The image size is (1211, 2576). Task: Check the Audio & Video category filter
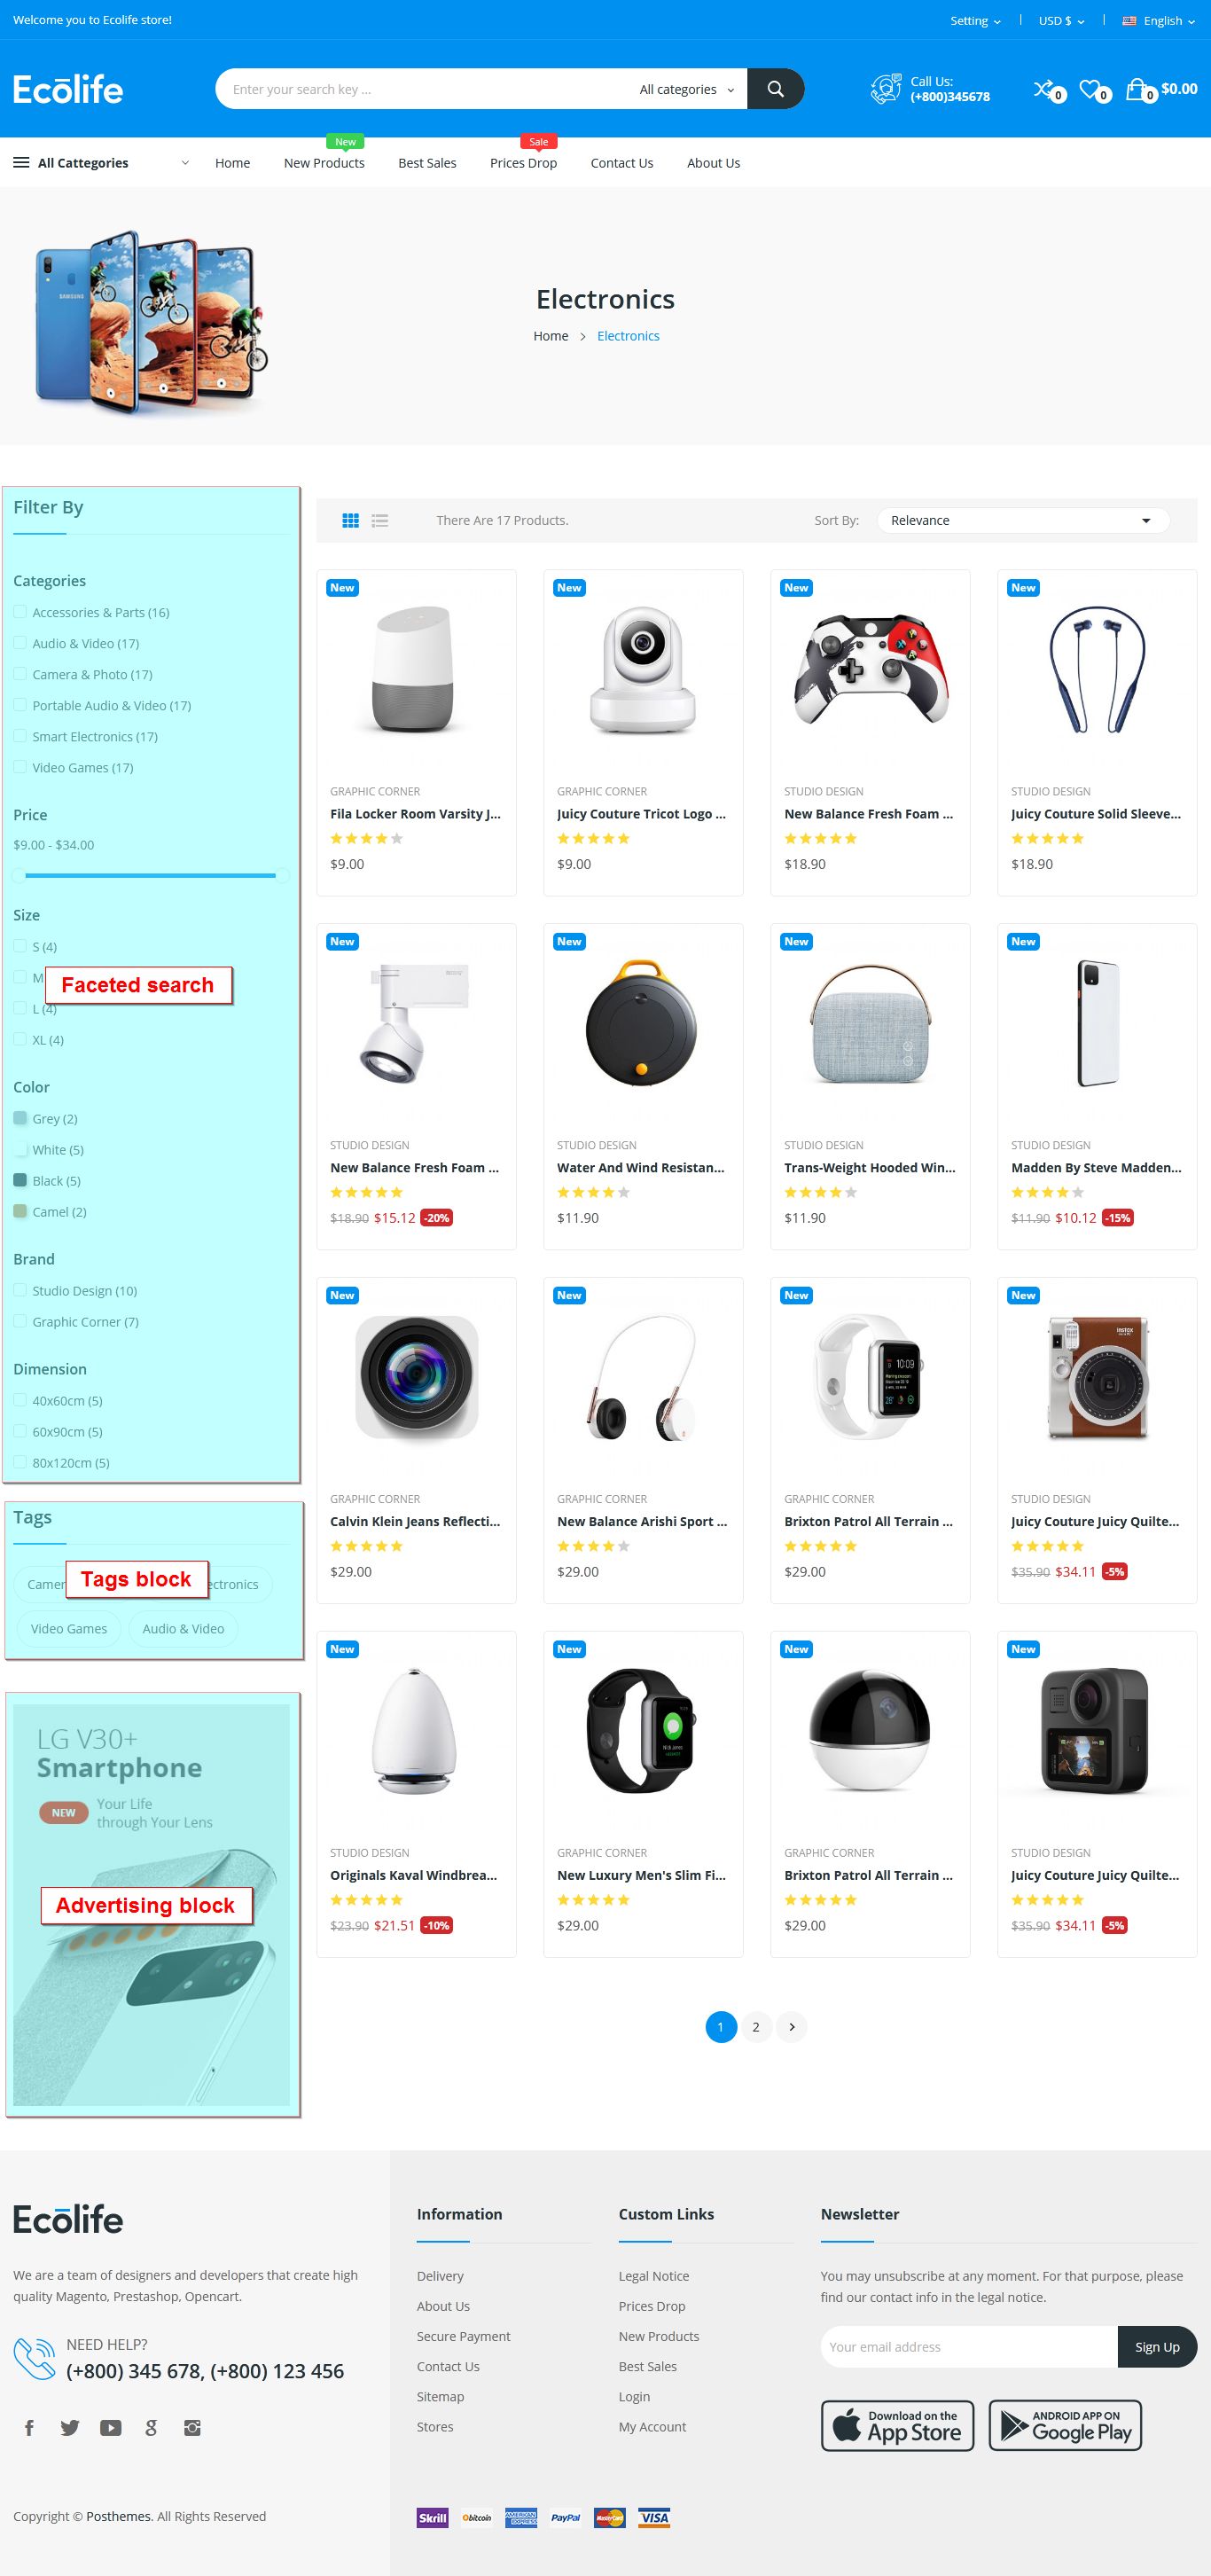20,643
